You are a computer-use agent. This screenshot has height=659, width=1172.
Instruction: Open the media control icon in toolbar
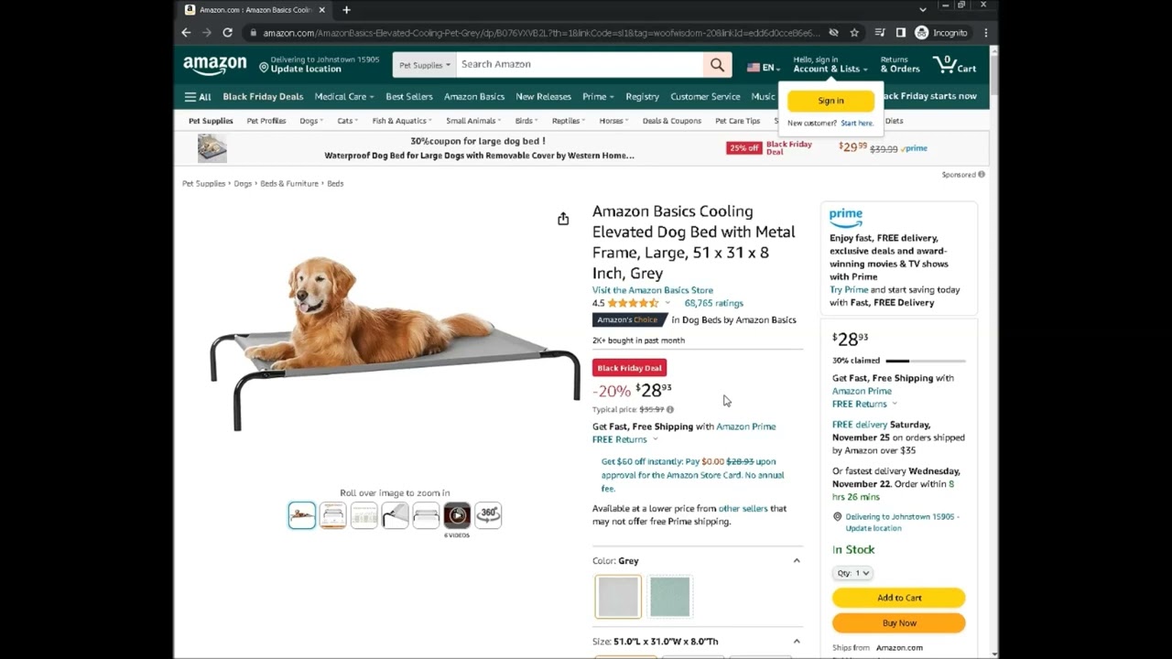[879, 33]
